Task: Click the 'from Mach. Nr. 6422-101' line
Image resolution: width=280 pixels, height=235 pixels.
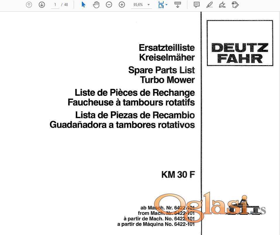Action: point(166,213)
